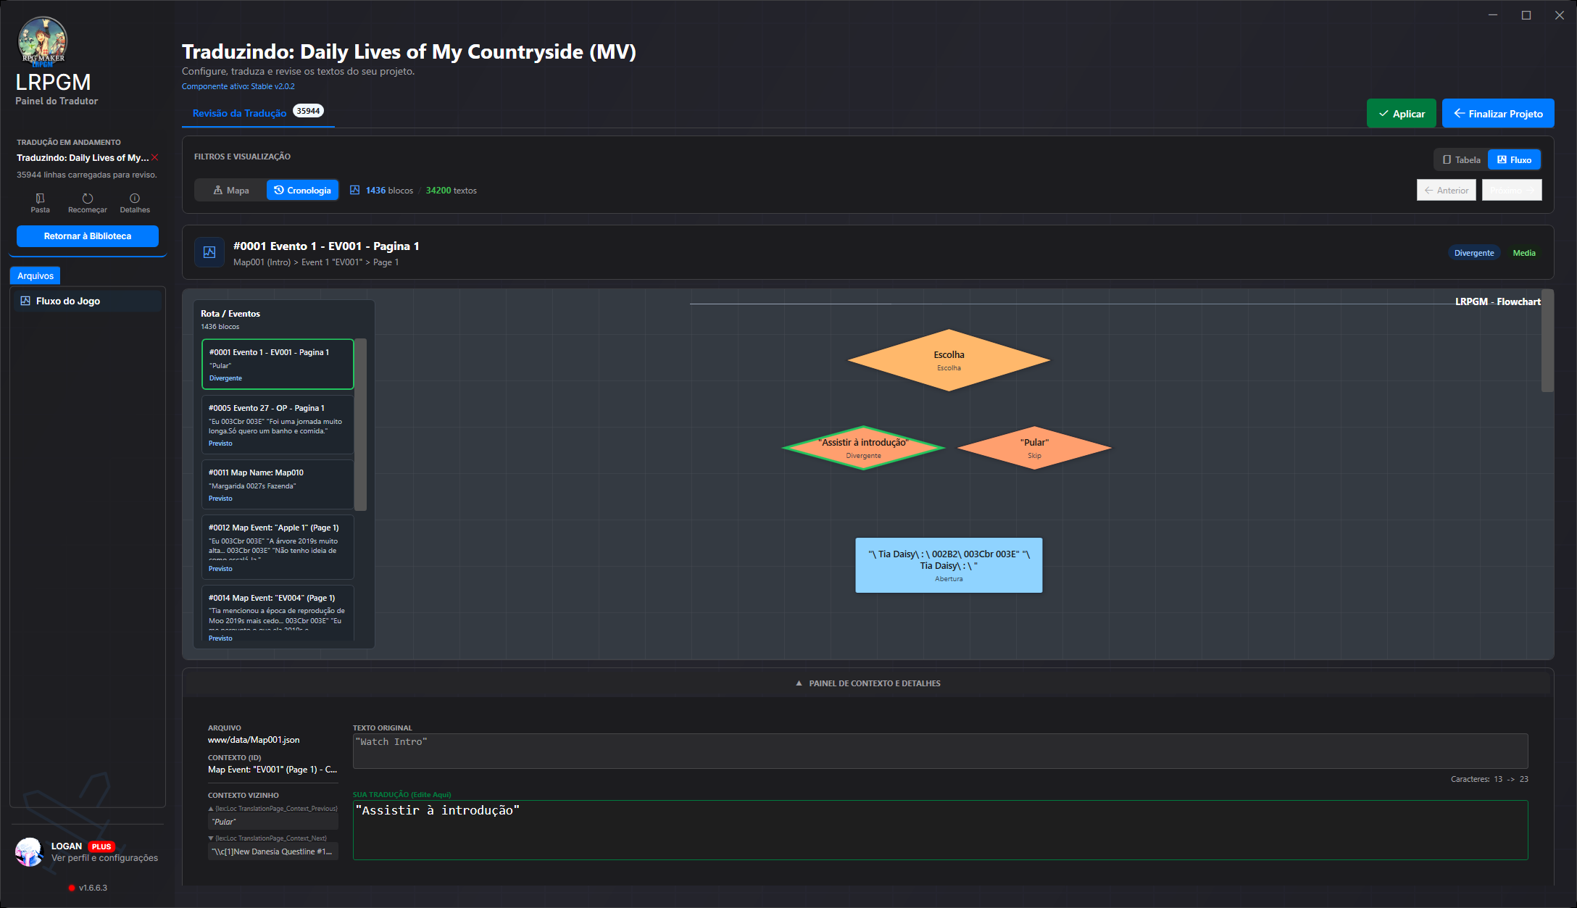This screenshot has width=1577, height=908.
Task: Click the Pular Skip flowchart node
Action: (1034, 448)
